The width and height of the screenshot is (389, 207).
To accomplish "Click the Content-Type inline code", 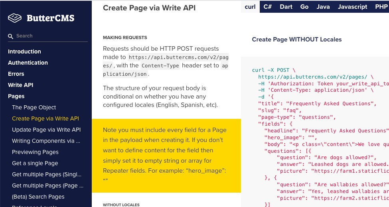I will click(x=160, y=66).
